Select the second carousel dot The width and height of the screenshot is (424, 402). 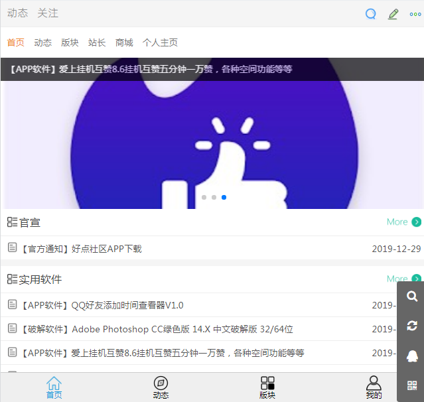tap(214, 197)
